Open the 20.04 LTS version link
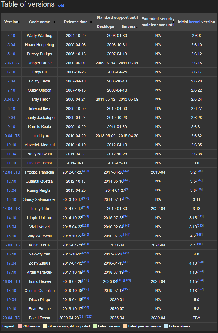Screen dimensions: 218x333 (11, 318)
